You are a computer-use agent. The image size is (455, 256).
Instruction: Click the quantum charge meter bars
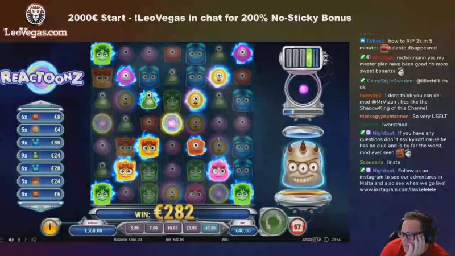[x=302, y=58]
